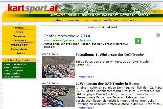This screenshot has height=109, width=163.
Task: Click the AdChoices icon
Action: click(x=158, y=35)
